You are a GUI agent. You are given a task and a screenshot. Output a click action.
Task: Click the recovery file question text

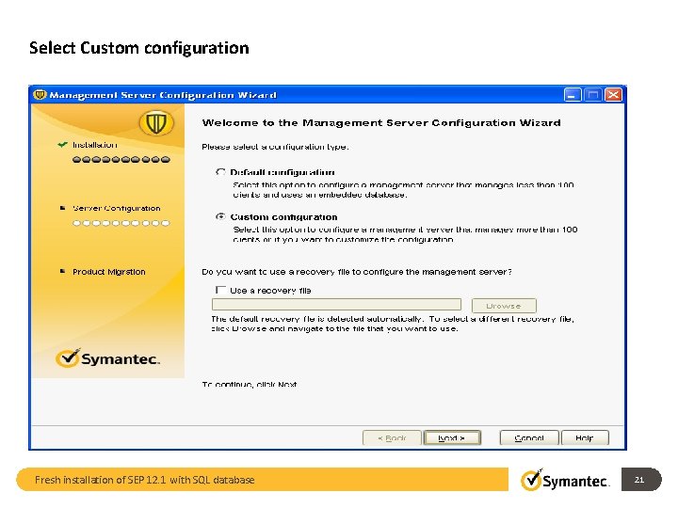click(357, 272)
